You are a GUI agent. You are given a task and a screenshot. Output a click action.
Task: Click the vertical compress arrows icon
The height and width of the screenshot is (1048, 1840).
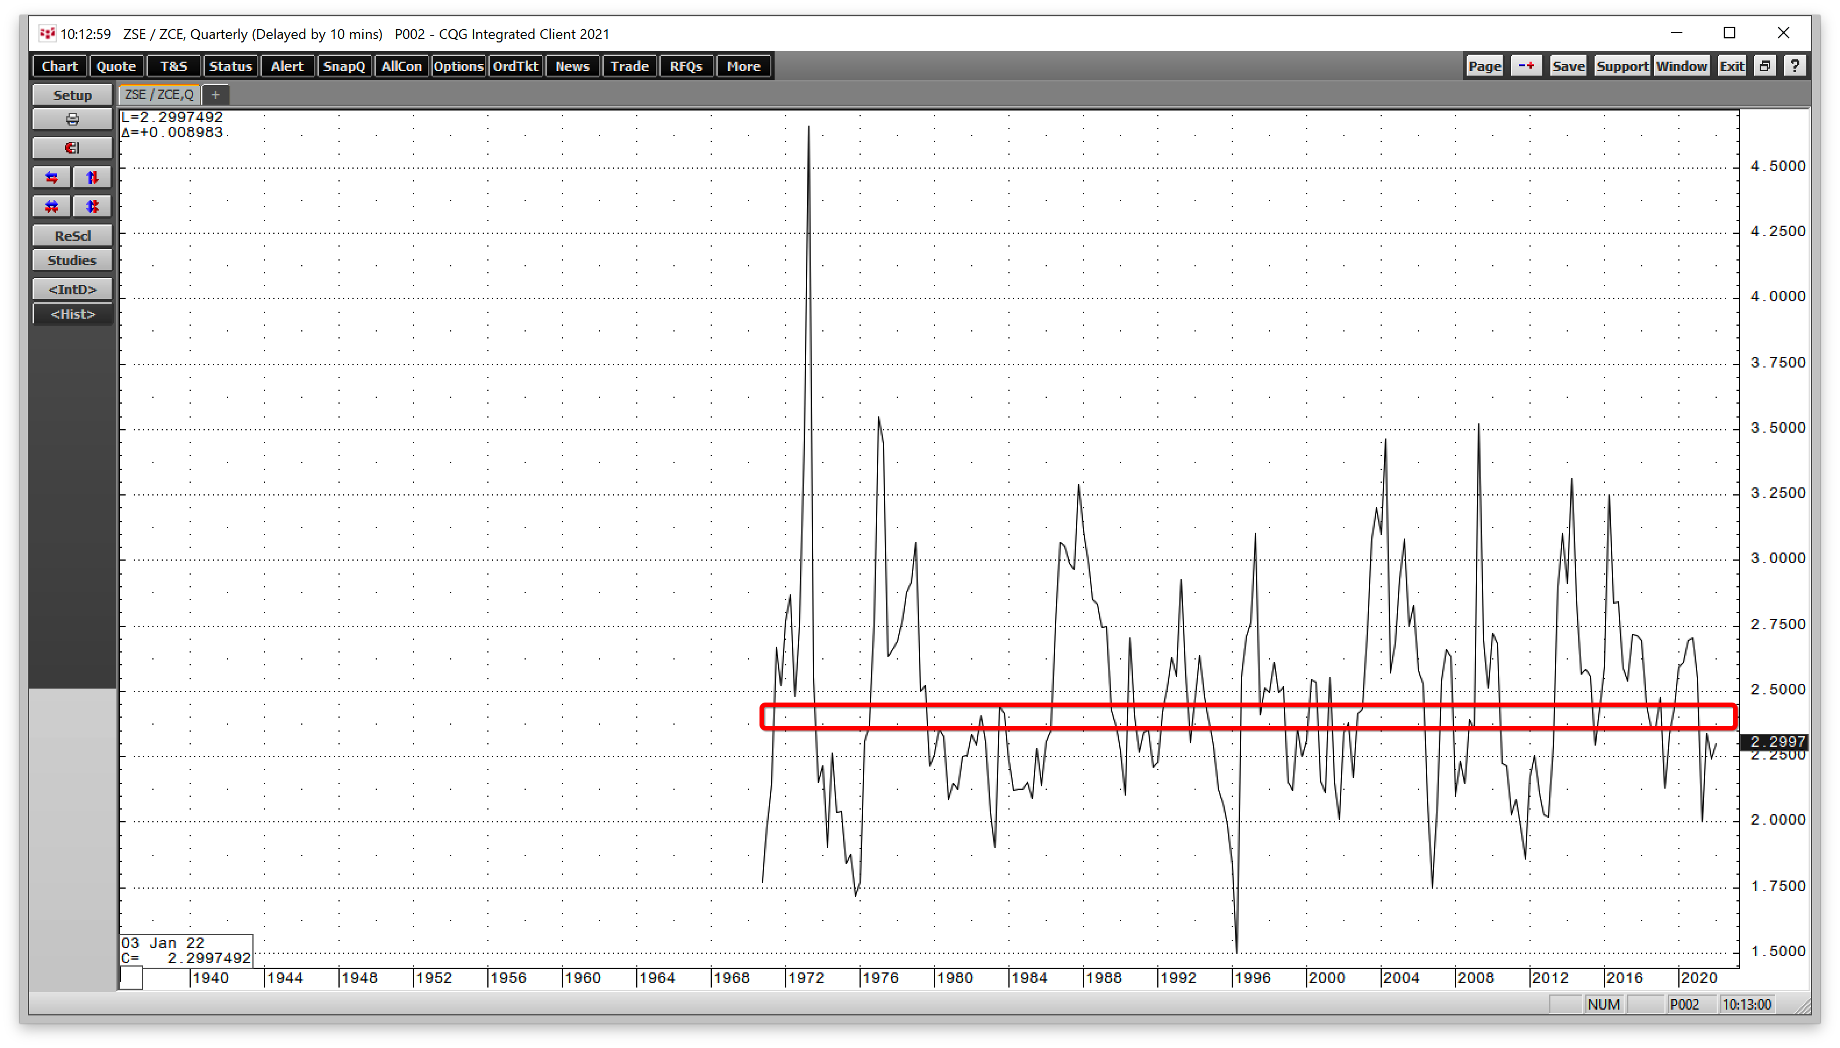[92, 206]
